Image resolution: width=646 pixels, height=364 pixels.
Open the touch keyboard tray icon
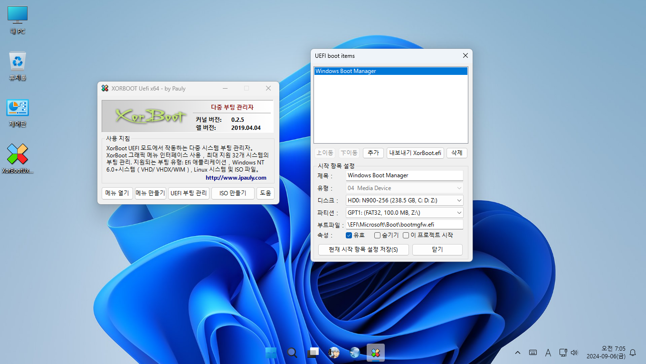click(x=533, y=353)
